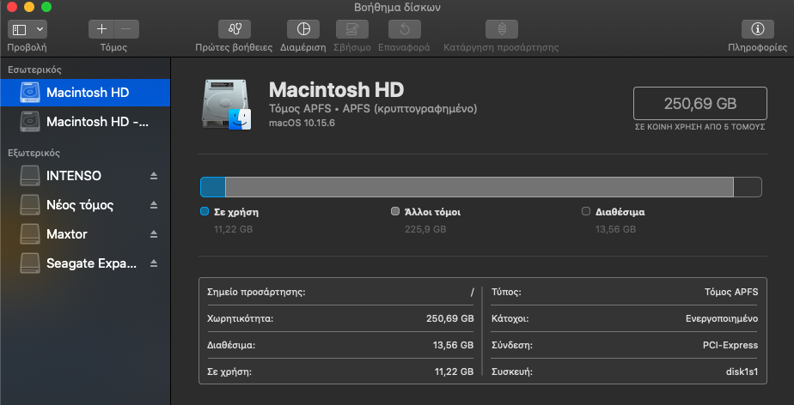Click the INTENSO drive icon
The image size is (794, 405).
30,176
